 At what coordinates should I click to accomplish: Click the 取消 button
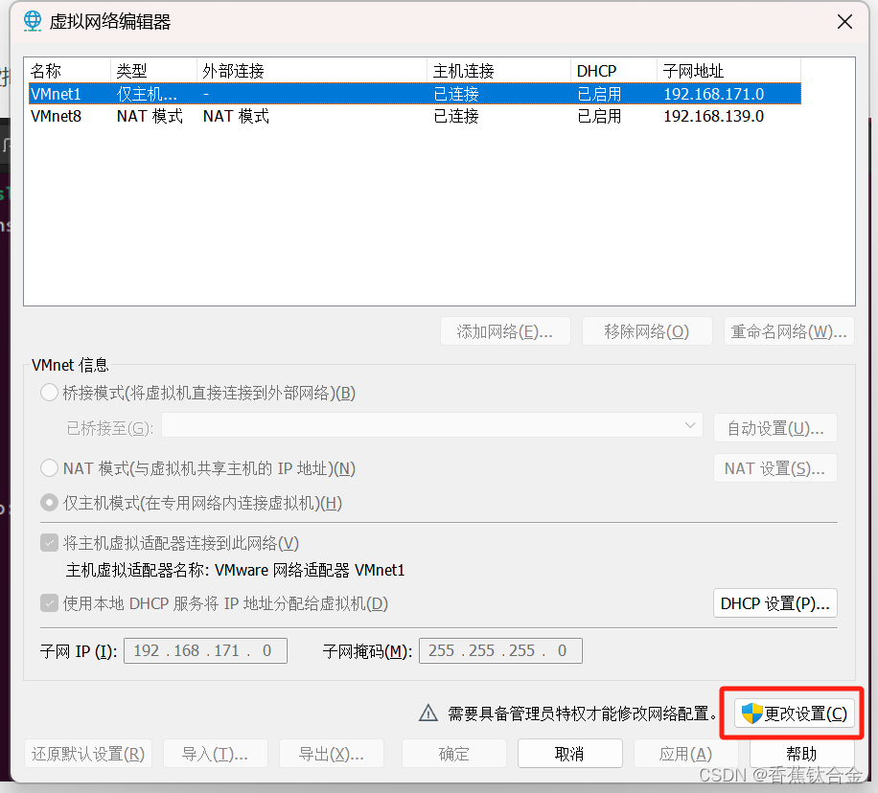[x=570, y=754]
